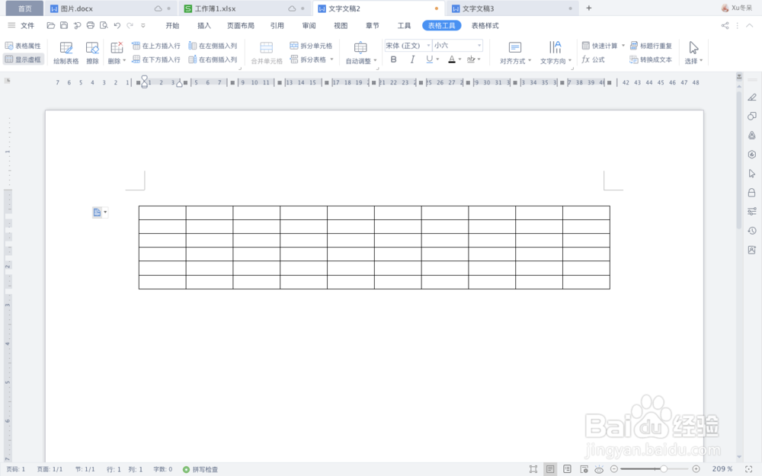Activate the 擦除 (Eraser) tool
The width and height of the screenshot is (762, 476).
tap(93, 52)
